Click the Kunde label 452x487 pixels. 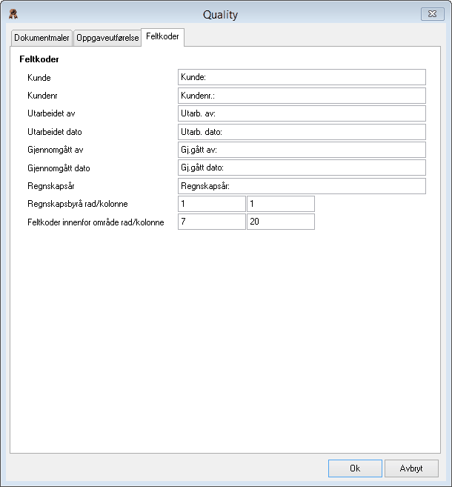tap(39, 78)
